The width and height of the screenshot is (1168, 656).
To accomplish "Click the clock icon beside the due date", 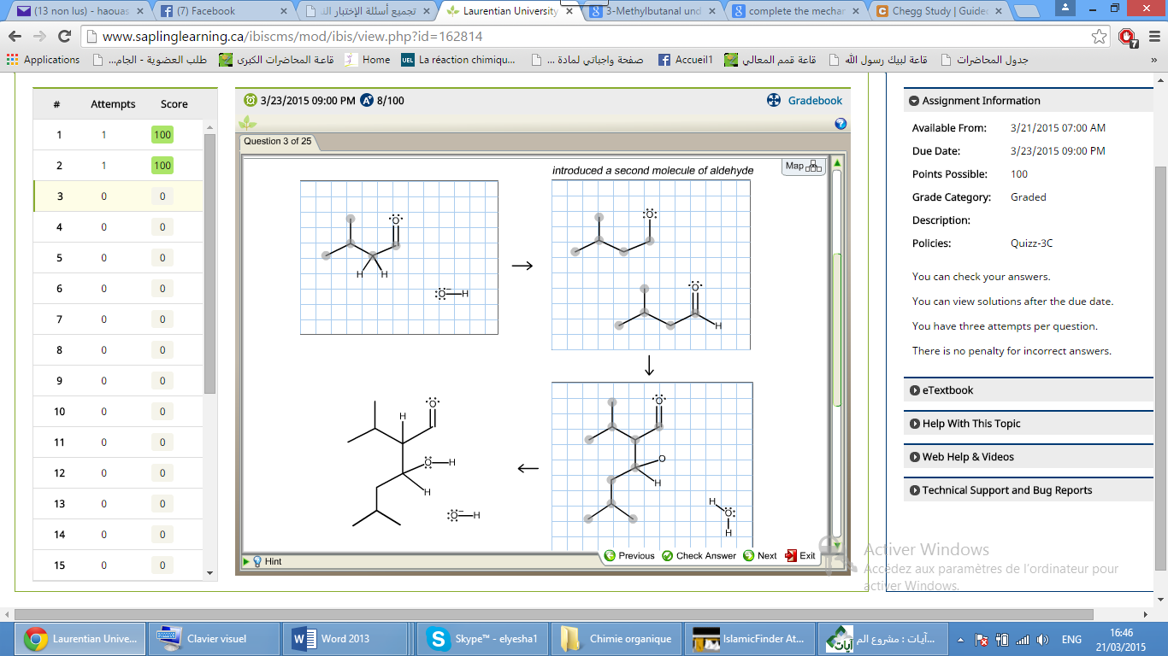I will tap(249, 100).
